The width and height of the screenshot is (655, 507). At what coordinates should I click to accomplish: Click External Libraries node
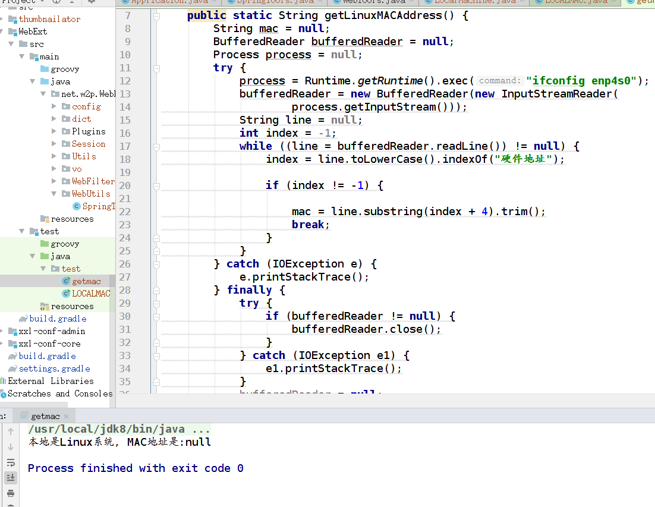(51, 382)
